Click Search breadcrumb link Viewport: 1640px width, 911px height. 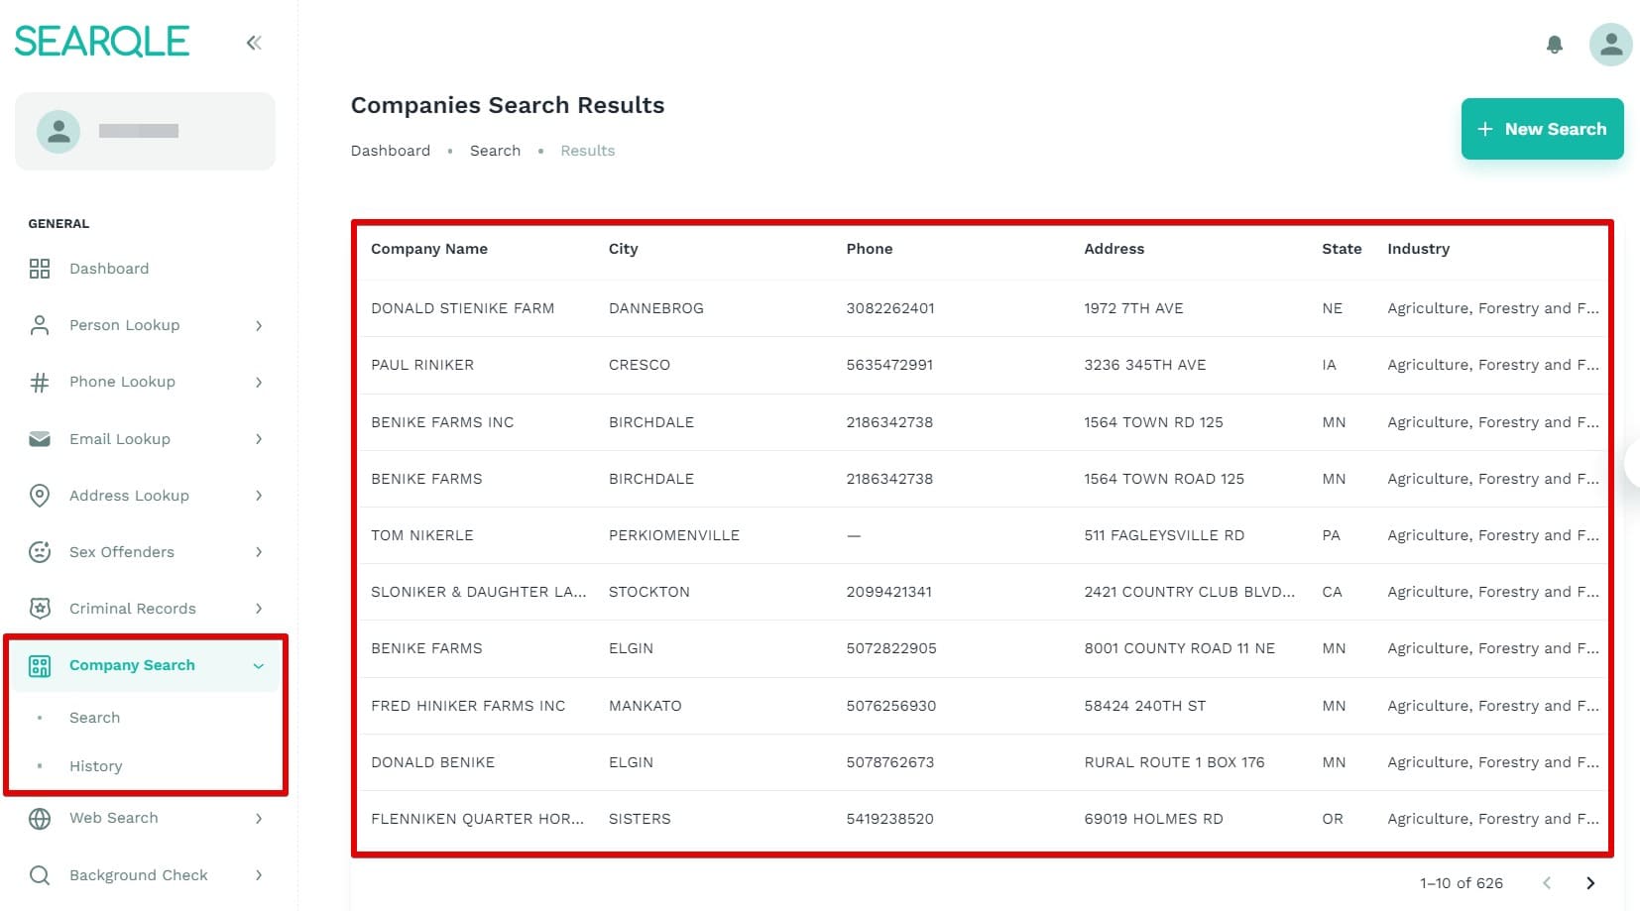tap(495, 151)
